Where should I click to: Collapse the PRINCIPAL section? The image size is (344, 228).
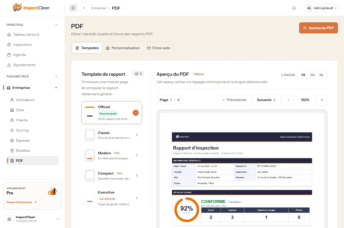[x=56, y=25]
